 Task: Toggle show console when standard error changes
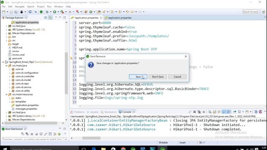[229, 112]
